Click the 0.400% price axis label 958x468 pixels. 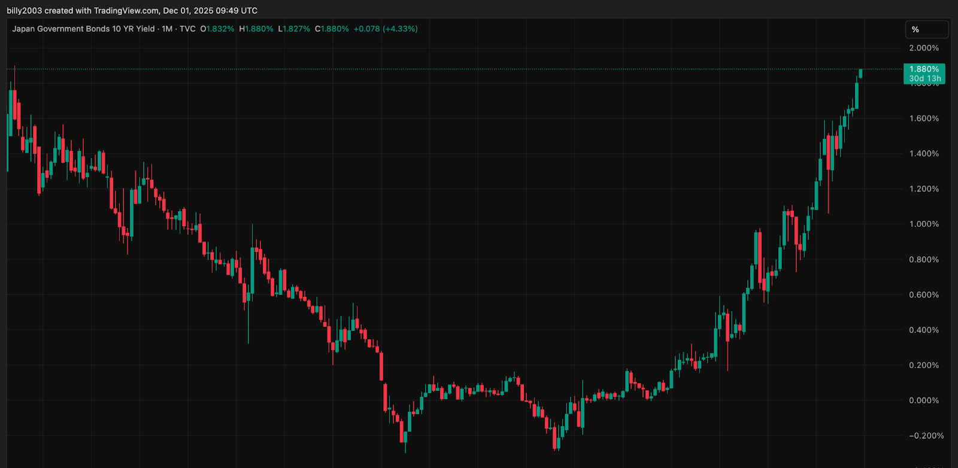(x=924, y=330)
